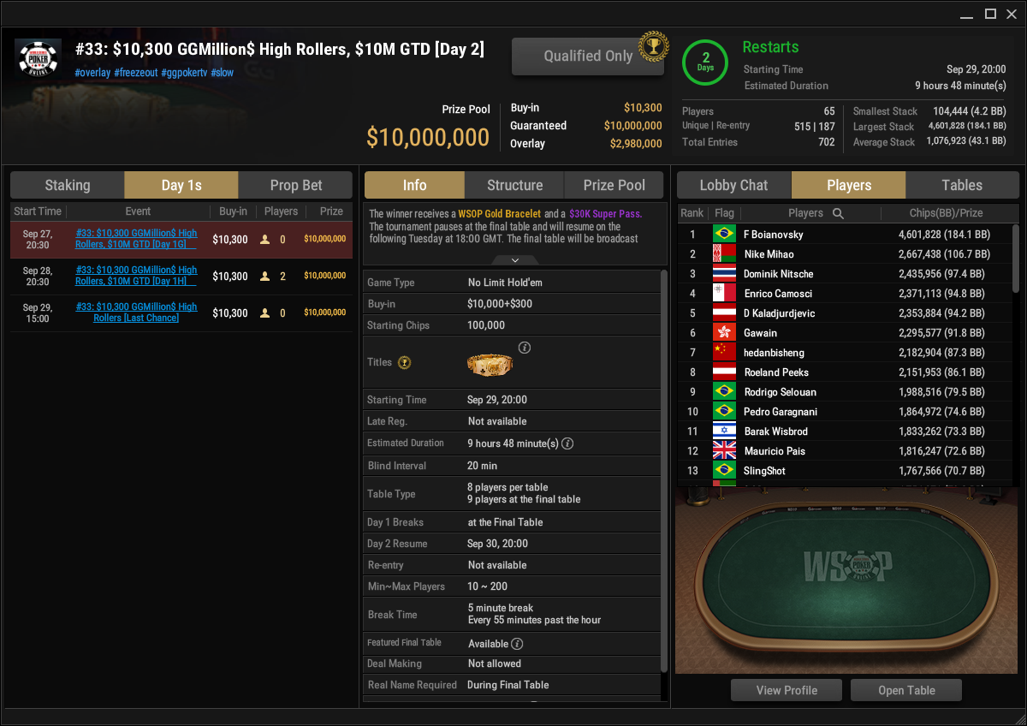Click the Featured Final Table info icon
Image resolution: width=1027 pixels, height=726 pixels.
point(518,644)
